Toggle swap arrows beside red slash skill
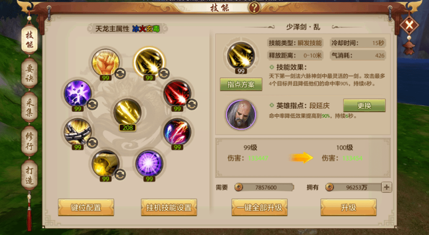Image resolution: width=429 pixels, height=235 pixels. pyautogui.click(x=192, y=104)
